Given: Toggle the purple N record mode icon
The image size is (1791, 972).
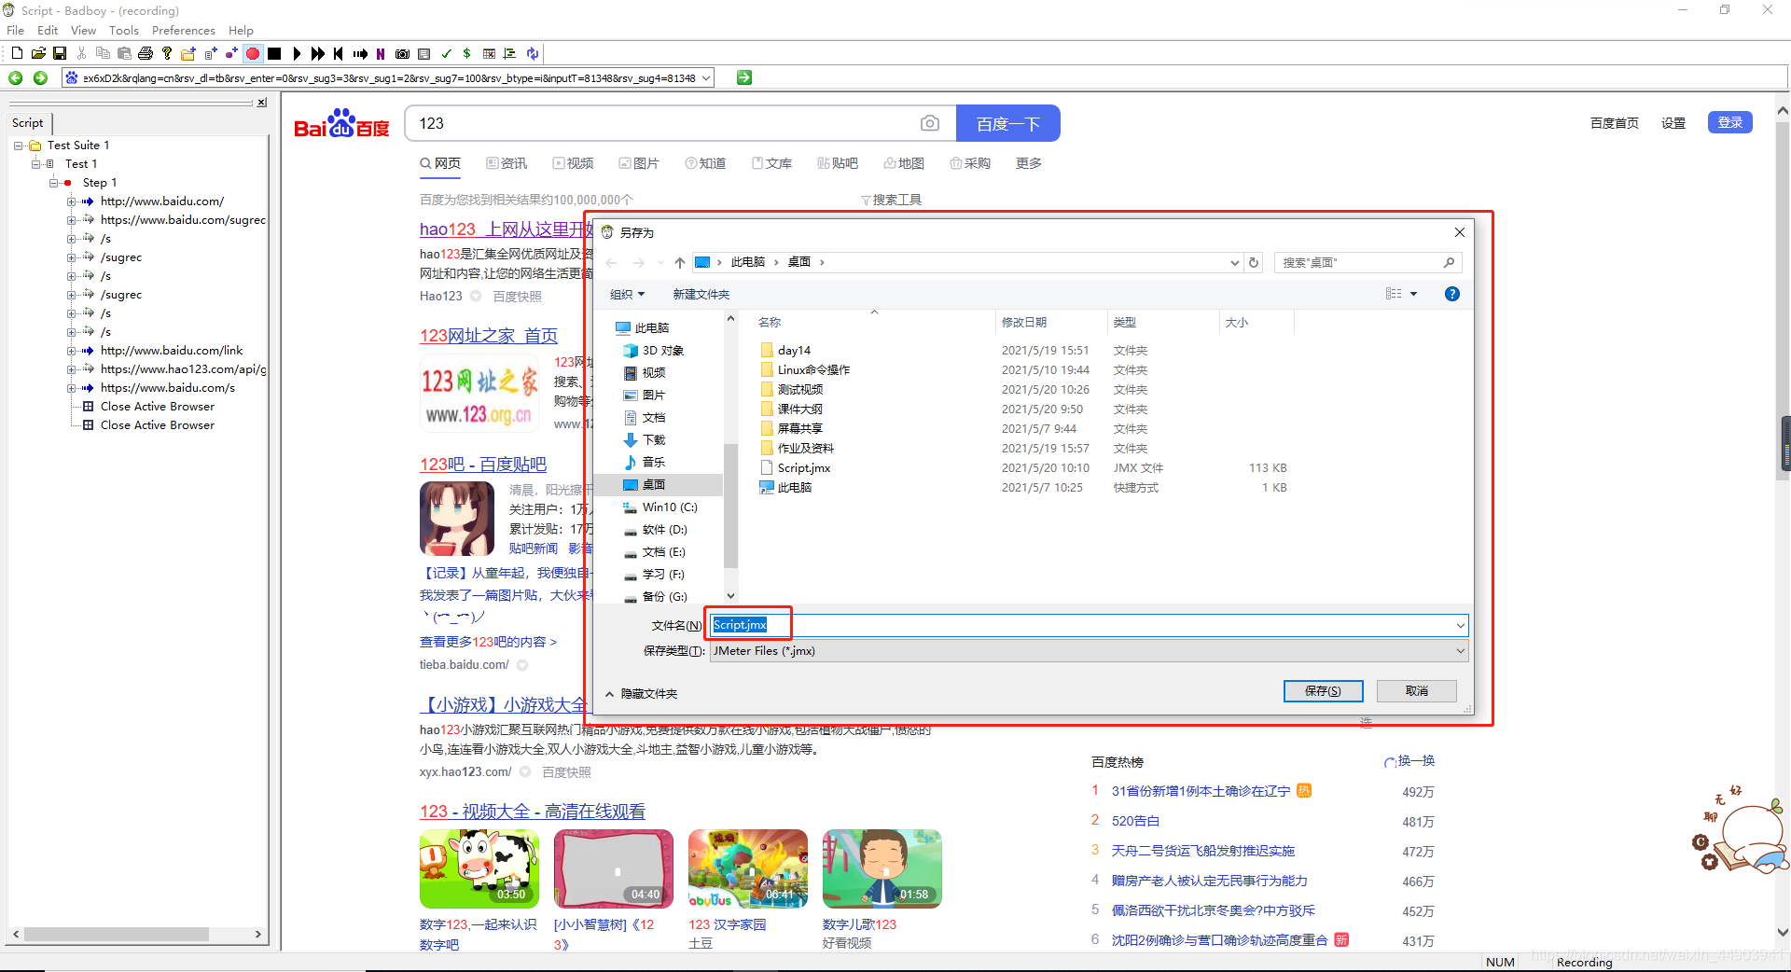Looking at the screenshot, I should point(381,53).
